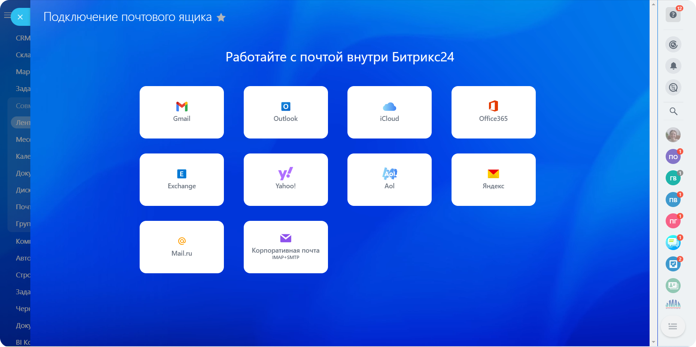Click the scrollbar up arrow
This screenshot has height=347, width=696.
click(654, 4)
